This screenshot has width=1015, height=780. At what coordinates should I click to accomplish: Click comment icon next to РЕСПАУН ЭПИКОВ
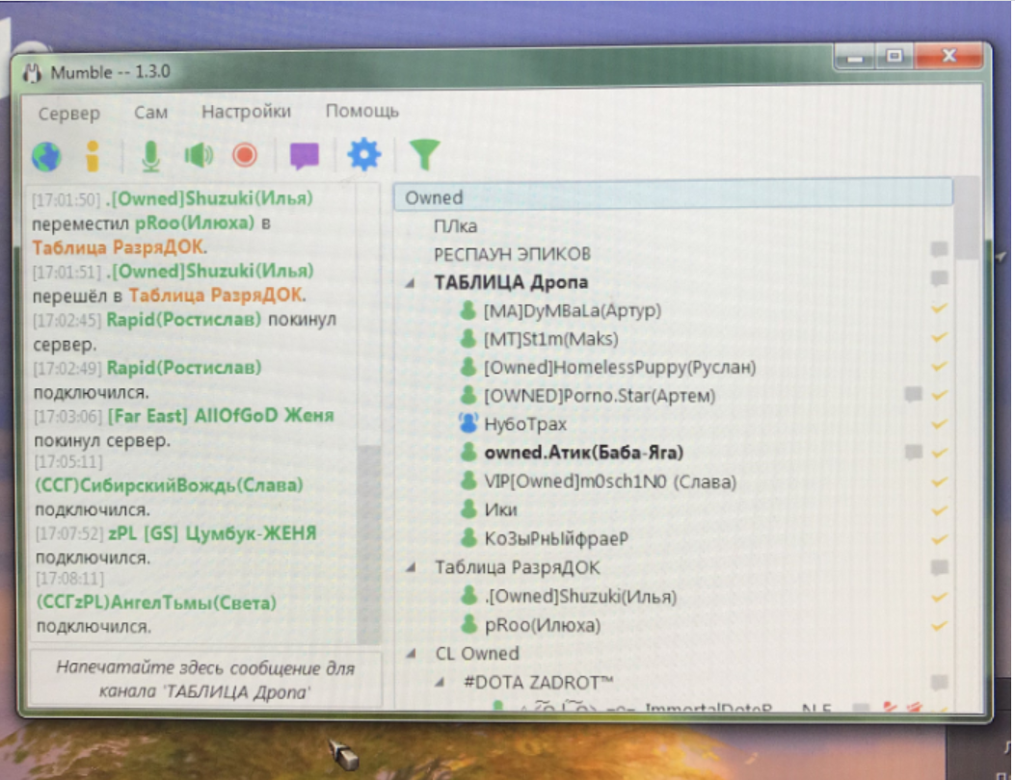tap(938, 249)
